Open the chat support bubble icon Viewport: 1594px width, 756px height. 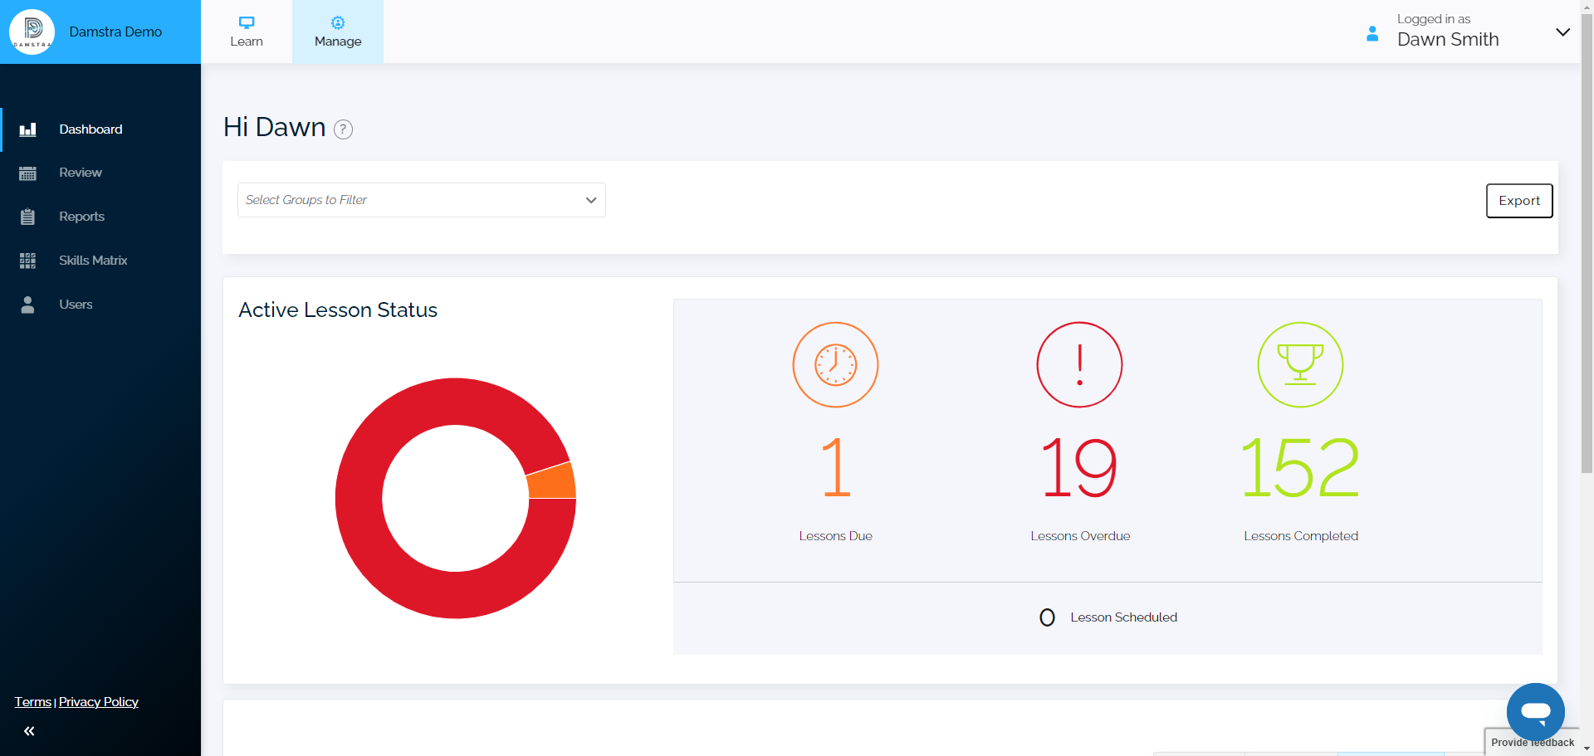click(x=1535, y=711)
